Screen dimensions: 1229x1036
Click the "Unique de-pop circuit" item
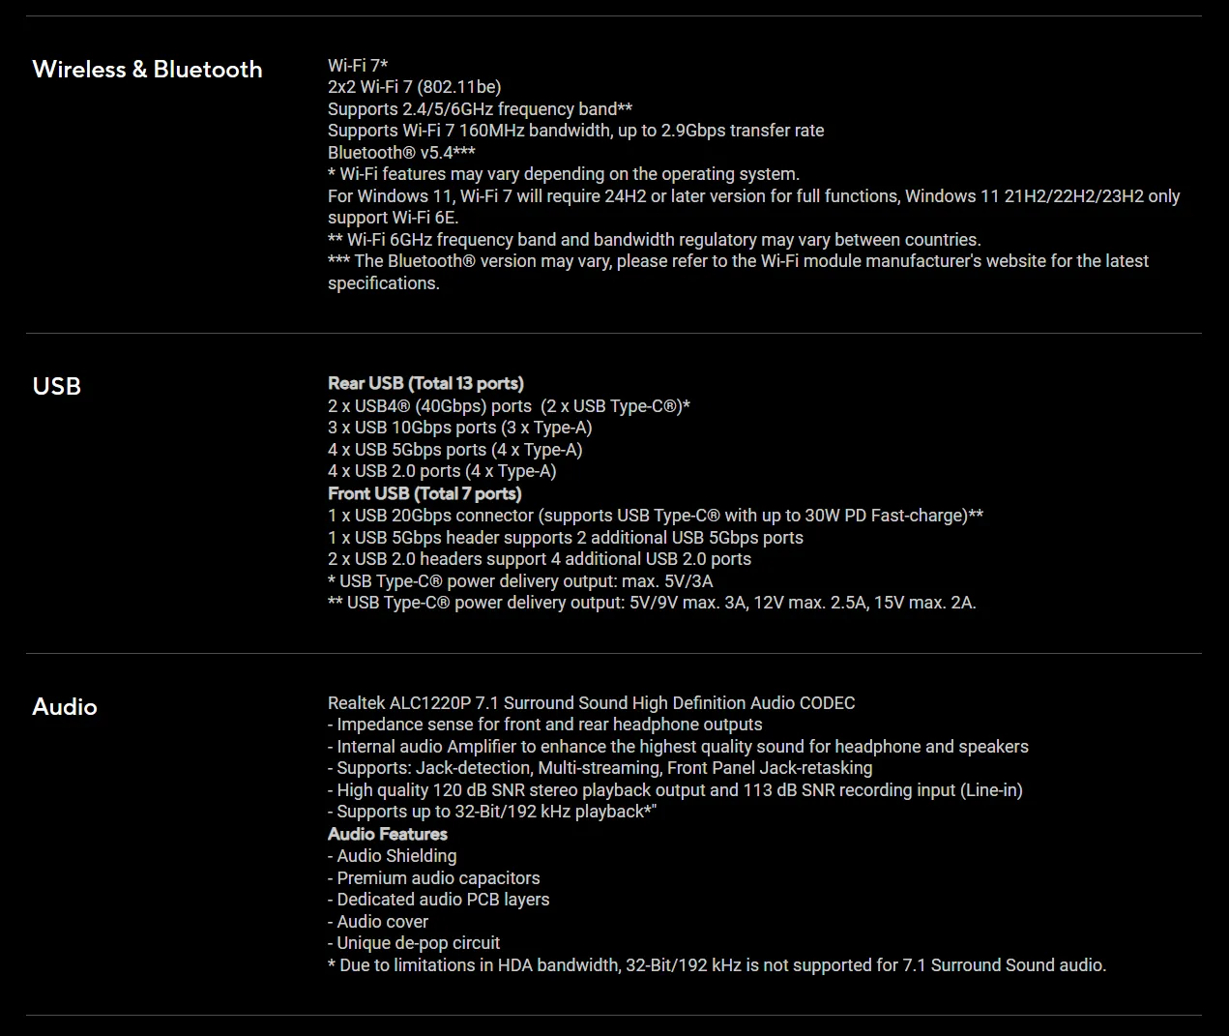414,943
